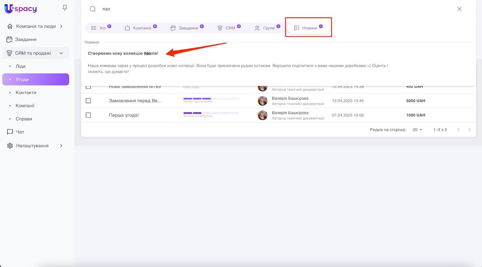Select Угоди in the sidebar
This screenshot has height=267, width=482.
pos(36,79)
